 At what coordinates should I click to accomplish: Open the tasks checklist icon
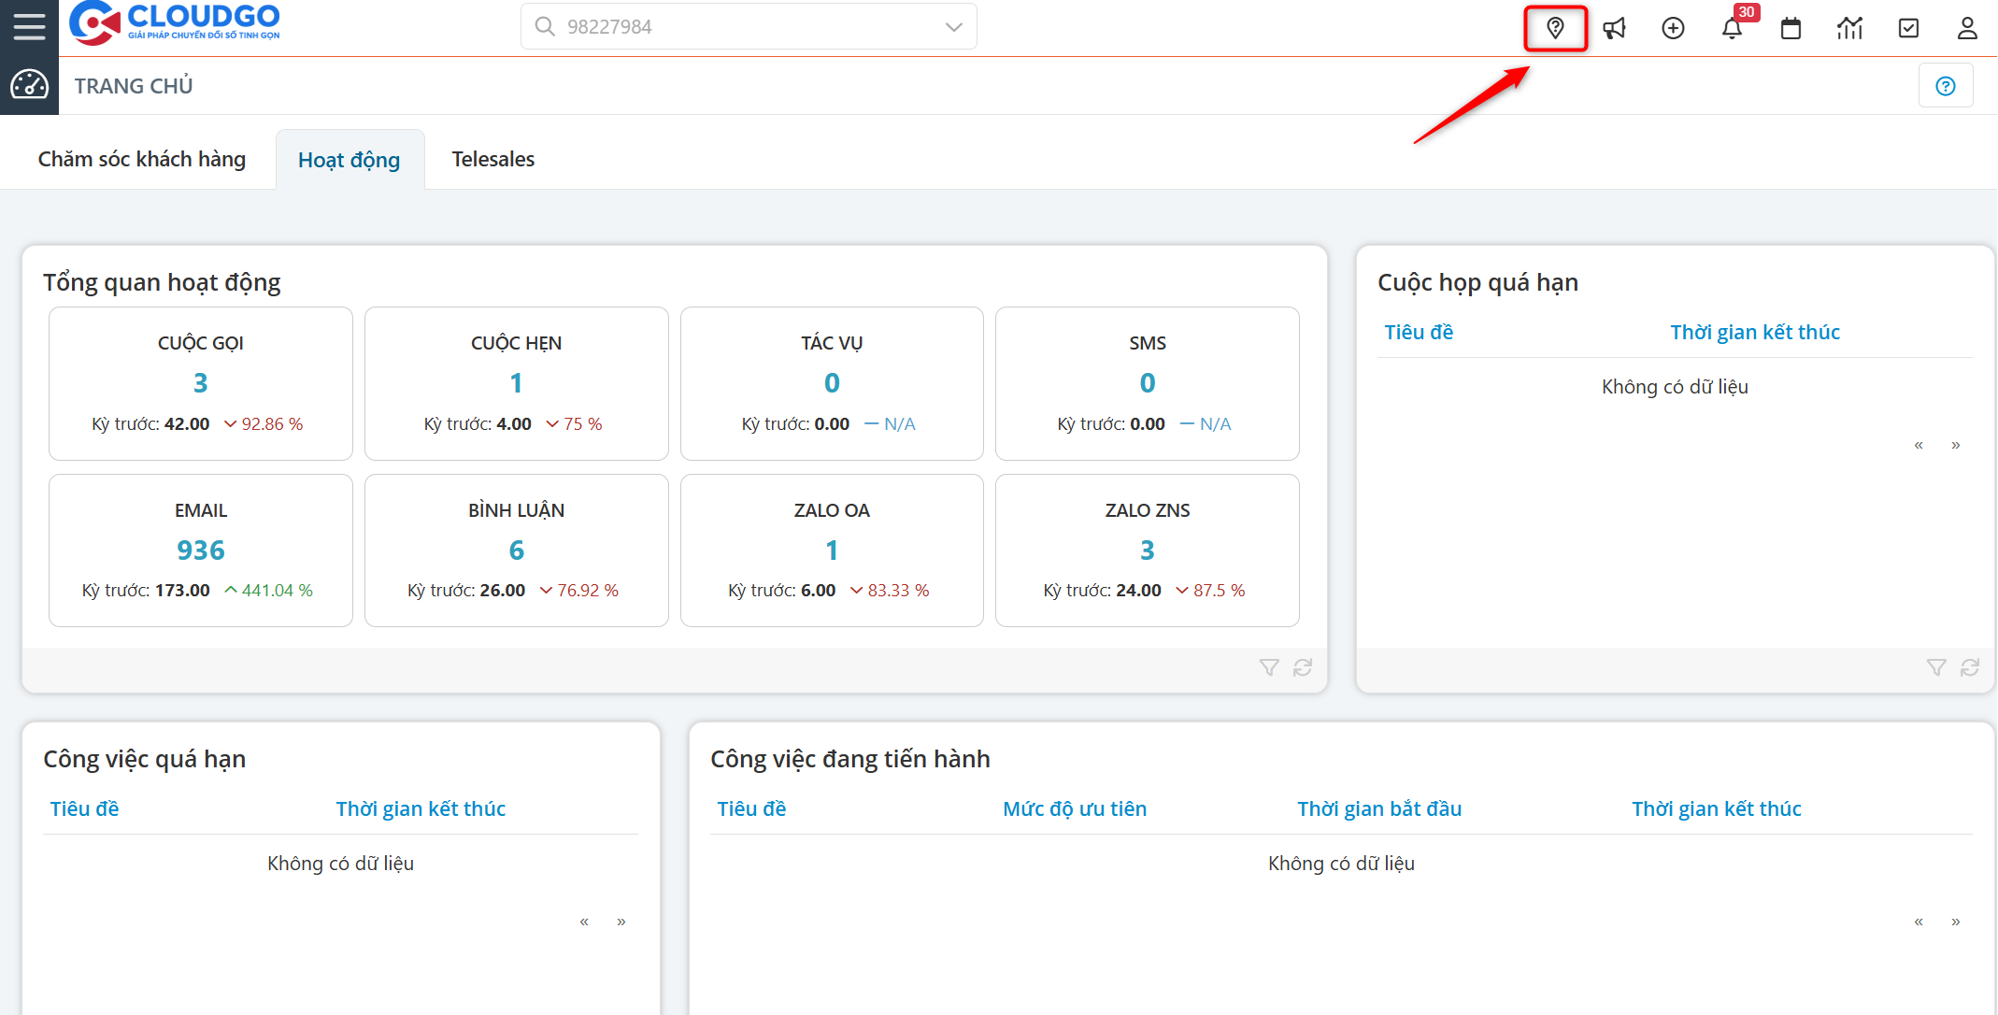pos(1908,28)
